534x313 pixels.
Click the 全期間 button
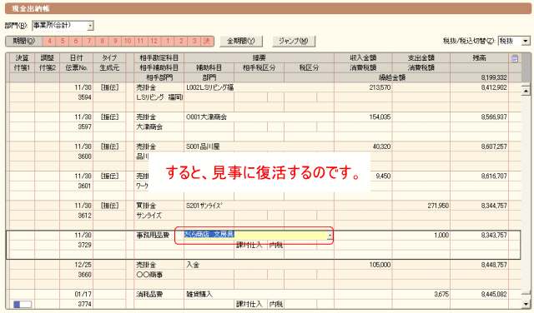coord(241,41)
